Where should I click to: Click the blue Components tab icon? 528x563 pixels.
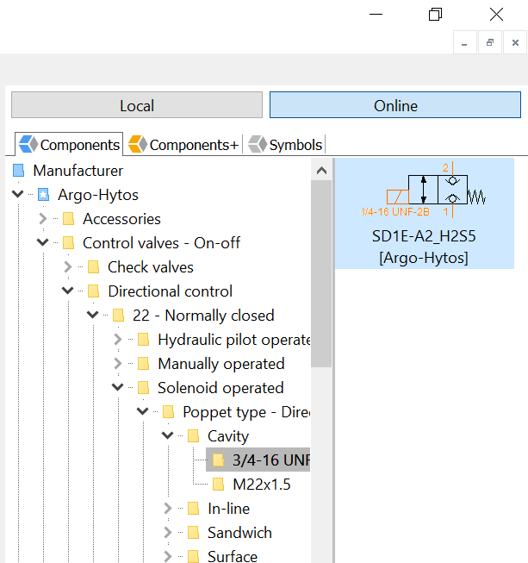point(28,144)
